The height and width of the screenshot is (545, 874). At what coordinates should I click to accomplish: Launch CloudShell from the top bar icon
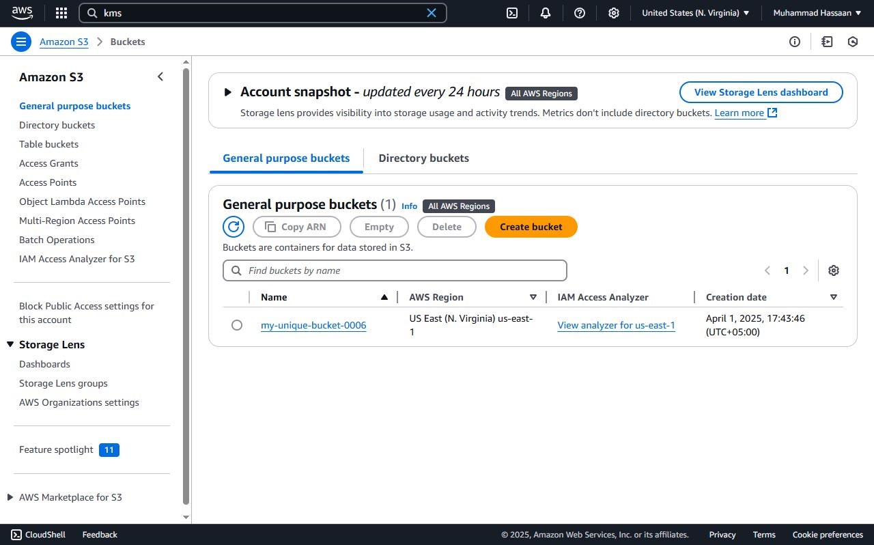(511, 13)
